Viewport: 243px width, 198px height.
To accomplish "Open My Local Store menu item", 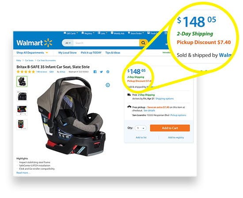I will tap(68, 53).
